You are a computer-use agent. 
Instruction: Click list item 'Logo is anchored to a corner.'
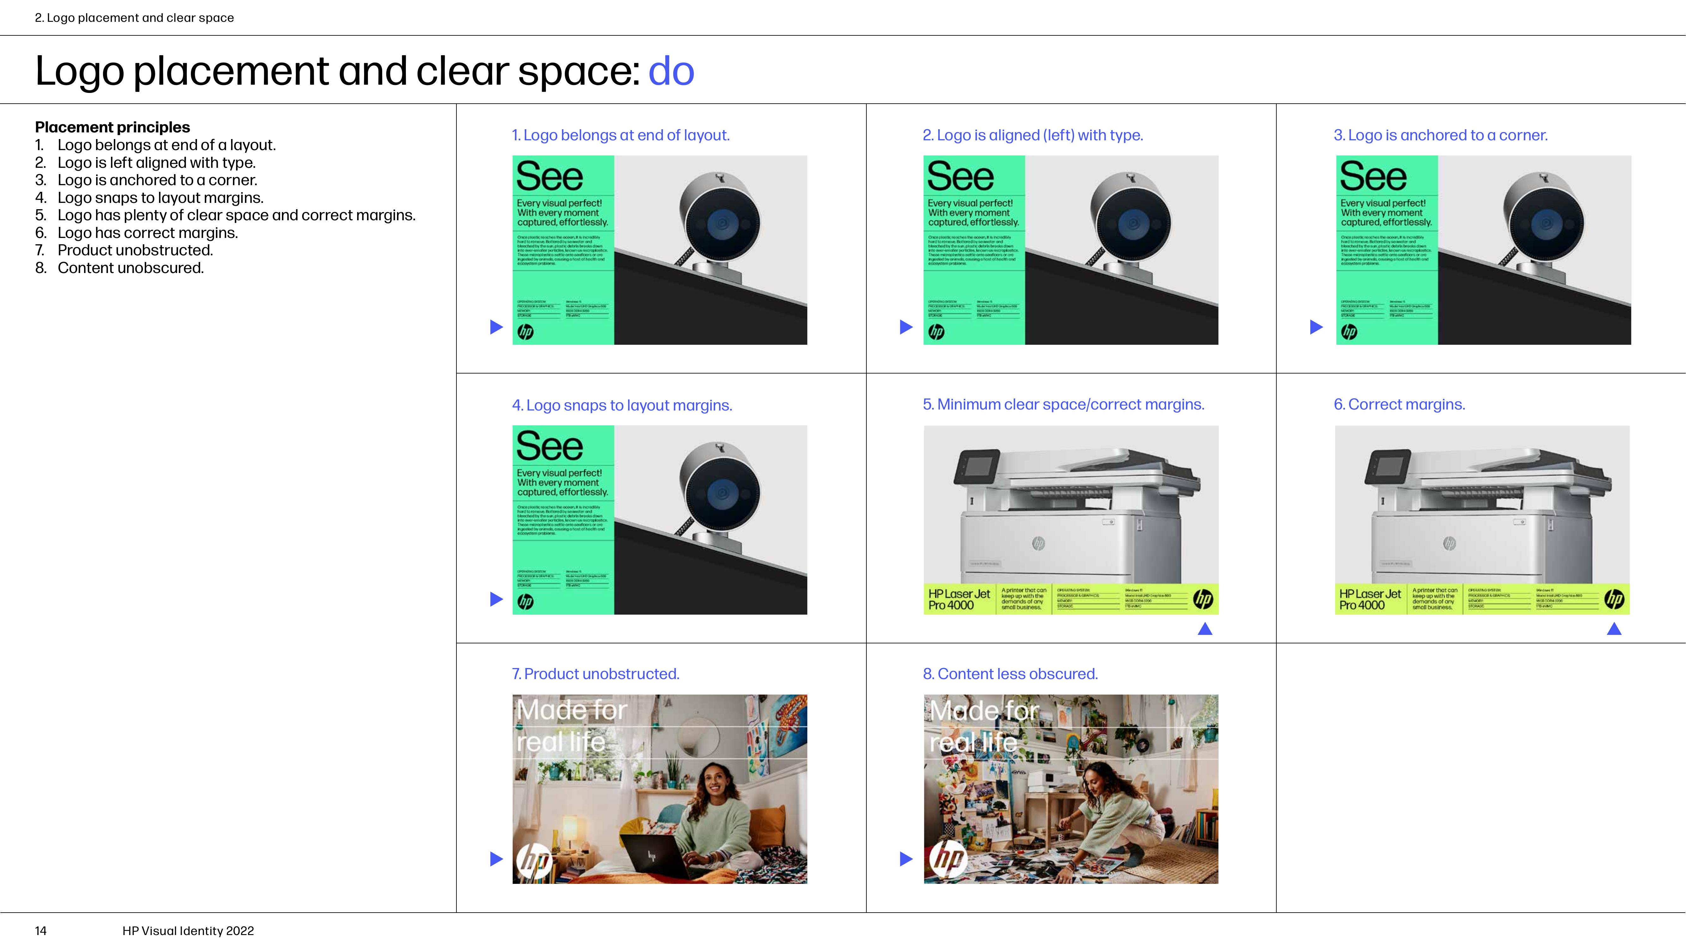click(158, 180)
